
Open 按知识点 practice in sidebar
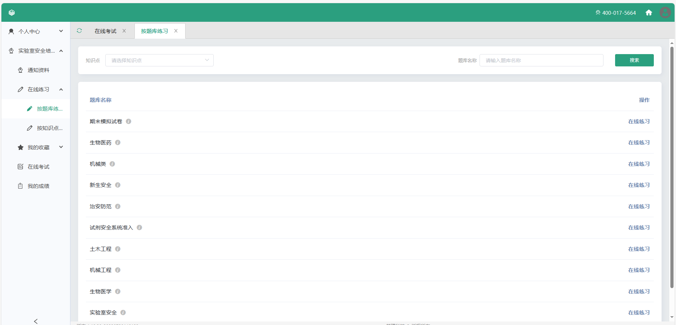click(x=49, y=128)
